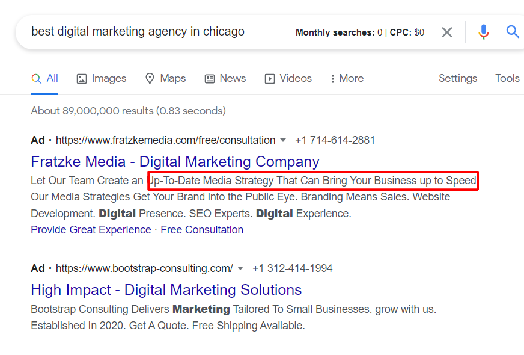Viewport: 524px width, 355px height.
Task: Expand dropdown arrow beside bootstrap-consulting URL
Action: (x=240, y=268)
